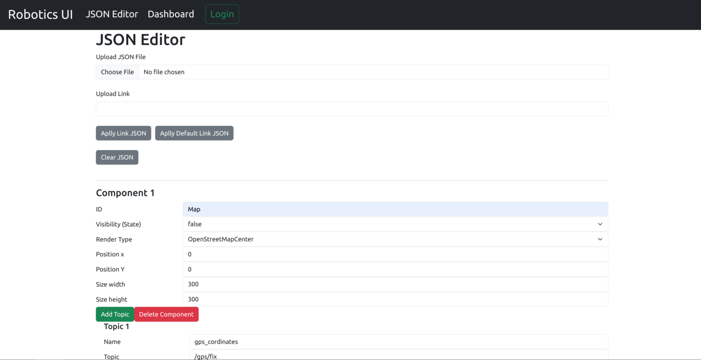Image resolution: width=701 pixels, height=360 pixels.
Task: Open the JSON Editor page
Action: 111,14
